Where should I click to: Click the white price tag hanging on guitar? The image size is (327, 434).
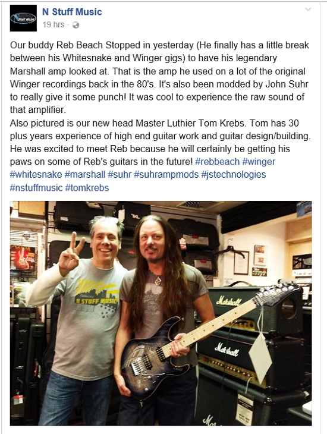(260, 357)
